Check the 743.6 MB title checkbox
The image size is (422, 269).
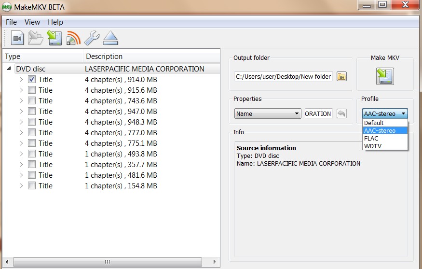click(x=32, y=101)
